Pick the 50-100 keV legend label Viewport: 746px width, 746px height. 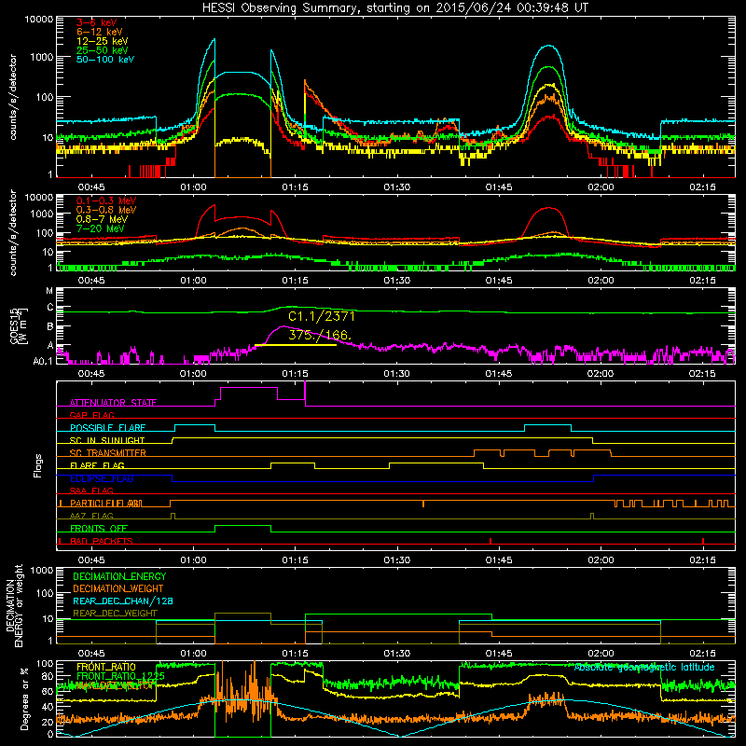point(105,60)
